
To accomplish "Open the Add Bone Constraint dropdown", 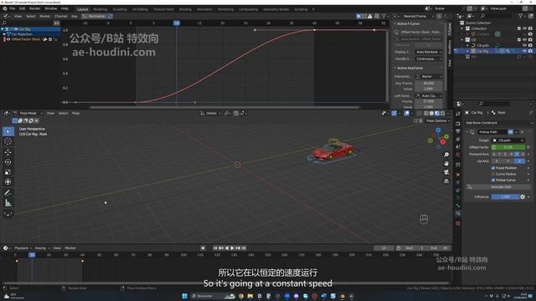I will (x=498, y=123).
